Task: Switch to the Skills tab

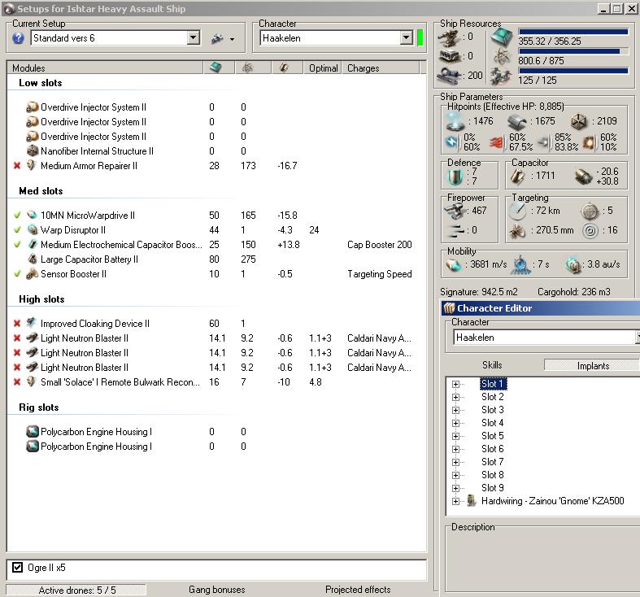Action: pos(492,366)
